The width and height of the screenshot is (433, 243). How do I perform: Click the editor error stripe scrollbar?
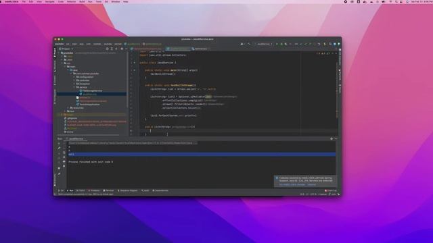[x=336, y=91]
